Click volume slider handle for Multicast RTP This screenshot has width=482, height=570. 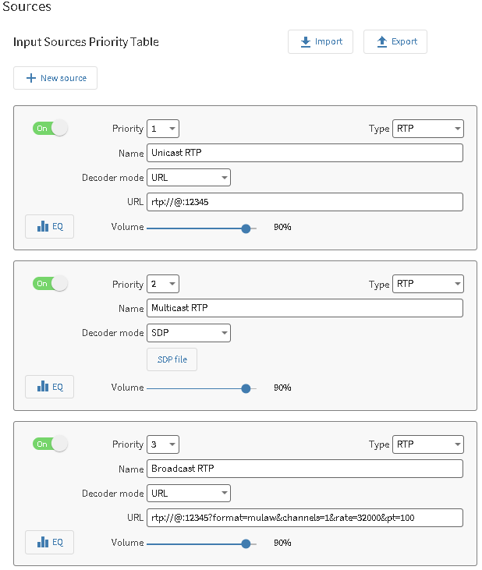tap(246, 388)
